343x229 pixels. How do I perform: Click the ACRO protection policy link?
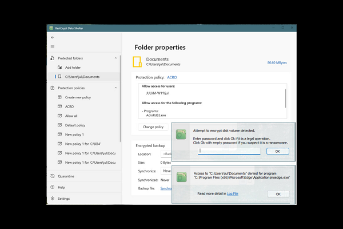[x=173, y=77]
